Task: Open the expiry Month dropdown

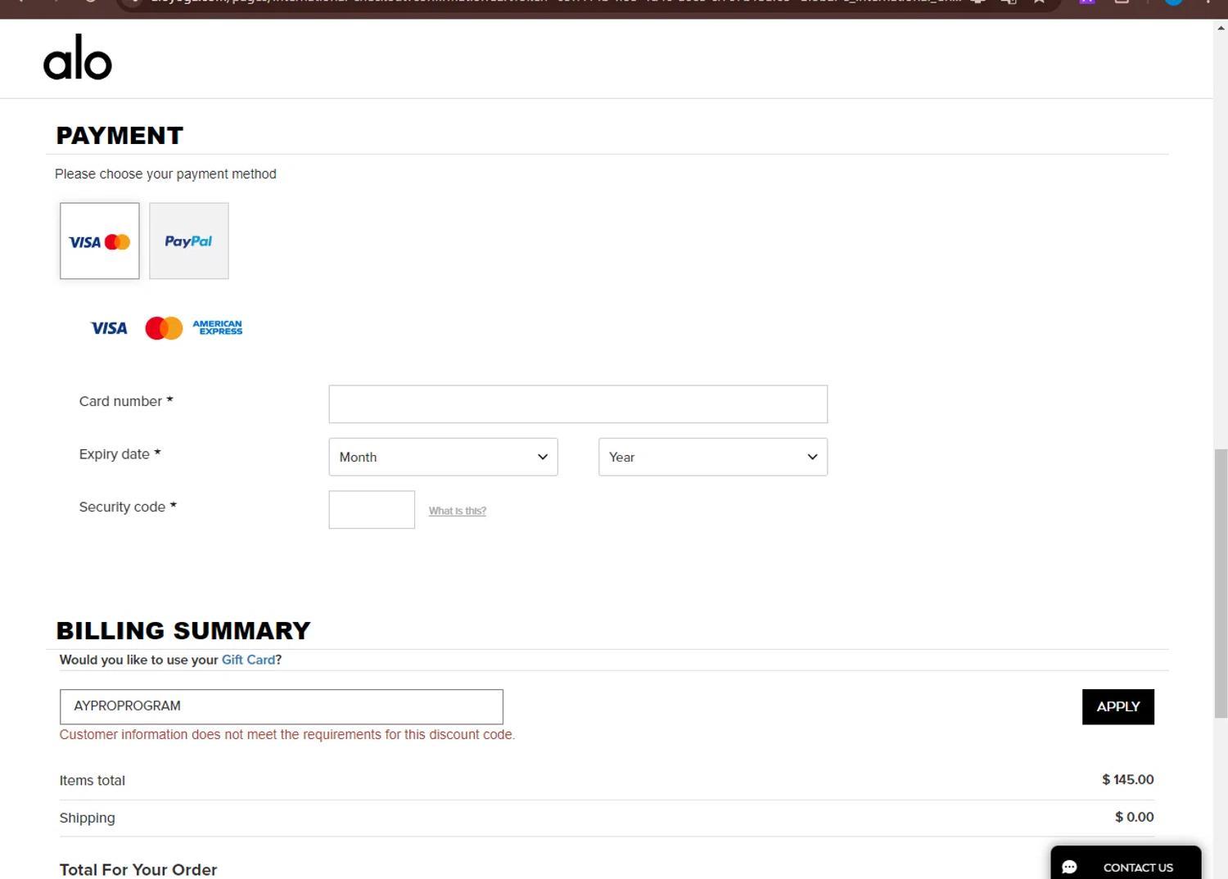Action: click(x=443, y=457)
